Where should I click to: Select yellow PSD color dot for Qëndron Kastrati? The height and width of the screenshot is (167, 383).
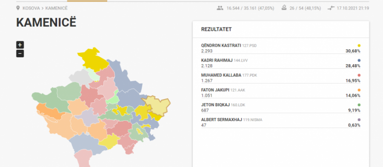click(x=359, y=45)
